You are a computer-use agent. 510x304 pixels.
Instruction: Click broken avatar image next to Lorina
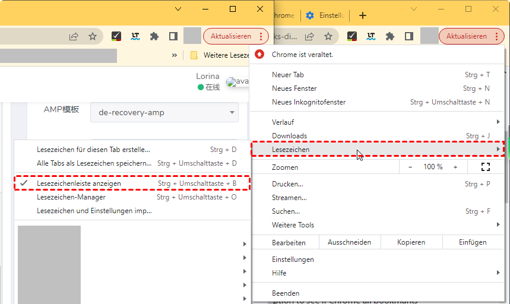coord(237,81)
